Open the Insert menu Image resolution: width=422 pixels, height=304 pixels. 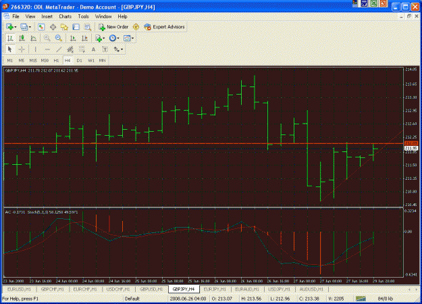pos(47,17)
